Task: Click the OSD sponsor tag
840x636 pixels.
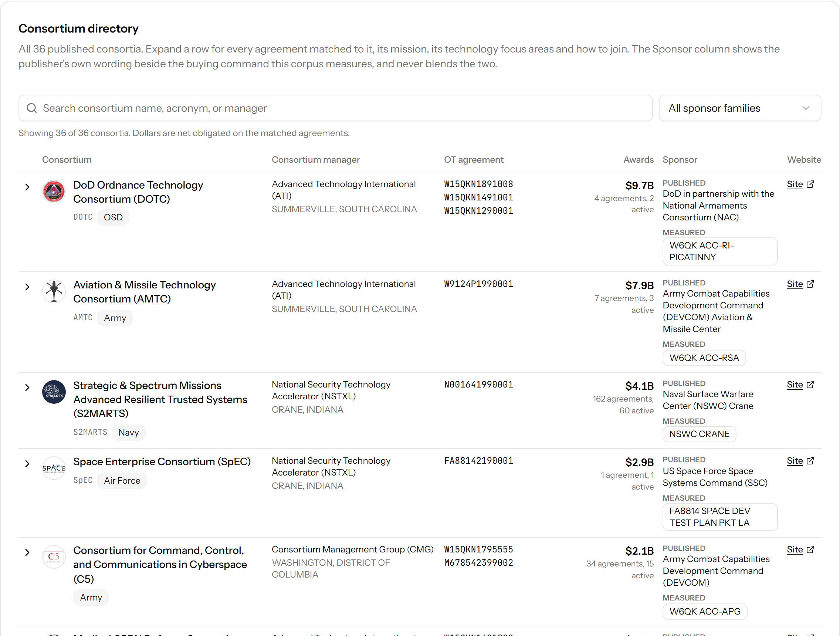Action: pos(113,217)
